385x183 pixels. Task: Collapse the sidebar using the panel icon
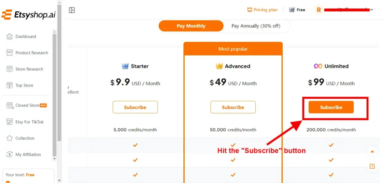(72, 10)
